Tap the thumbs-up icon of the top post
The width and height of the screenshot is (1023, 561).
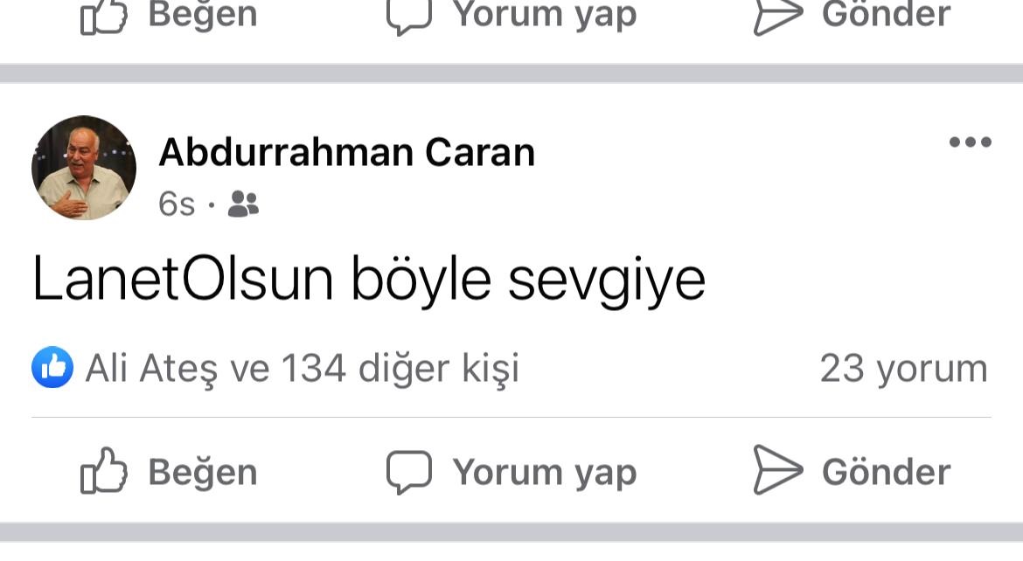click(x=104, y=17)
